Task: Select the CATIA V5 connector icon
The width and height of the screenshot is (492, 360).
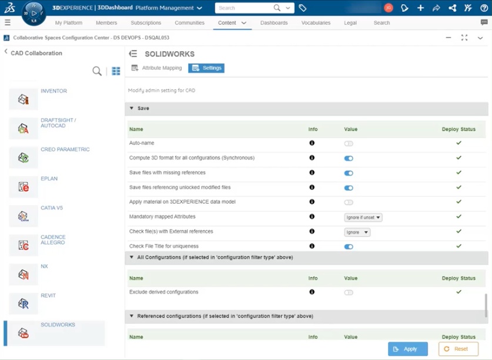Action: pos(24,216)
